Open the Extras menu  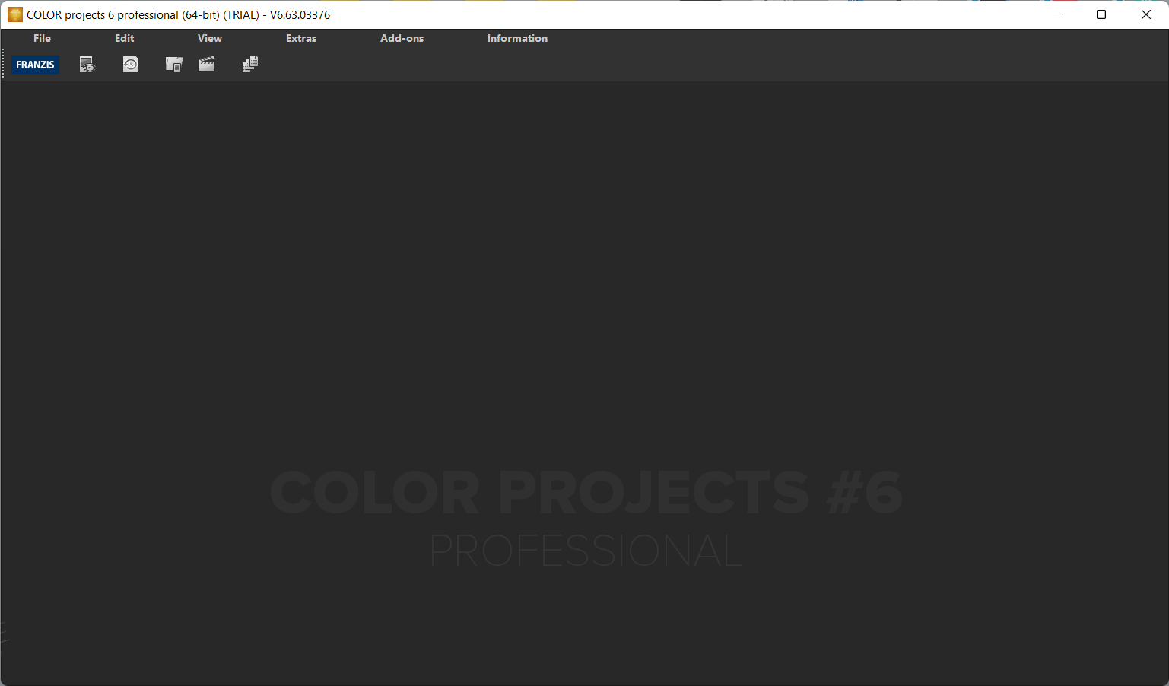tap(301, 38)
